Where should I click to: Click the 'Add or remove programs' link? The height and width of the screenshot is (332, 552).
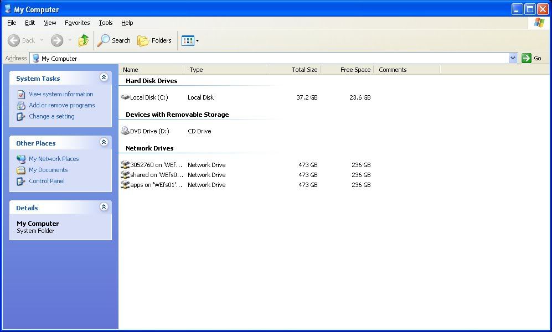point(61,105)
